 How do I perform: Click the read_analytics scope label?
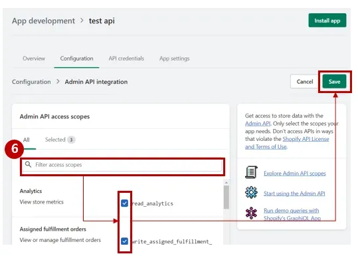[153, 203]
